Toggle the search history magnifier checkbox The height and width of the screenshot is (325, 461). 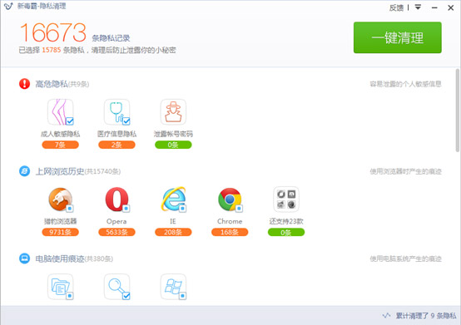[126, 296]
